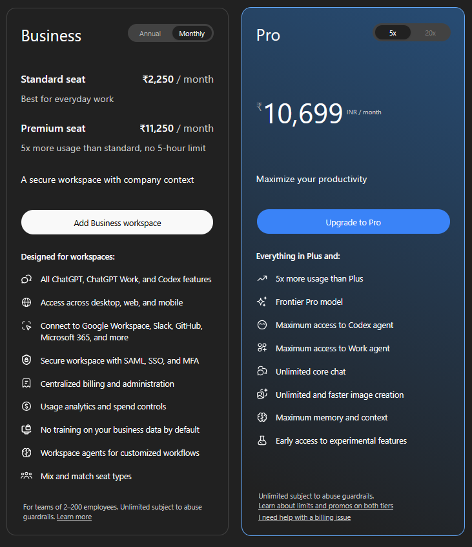Click 5x more usage than Plus text

tap(319, 279)
